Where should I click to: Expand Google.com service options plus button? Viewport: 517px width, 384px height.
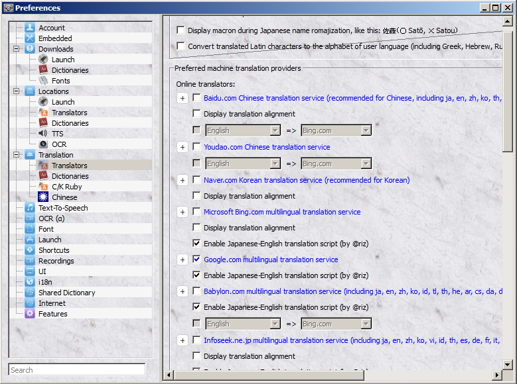[183, 260]
